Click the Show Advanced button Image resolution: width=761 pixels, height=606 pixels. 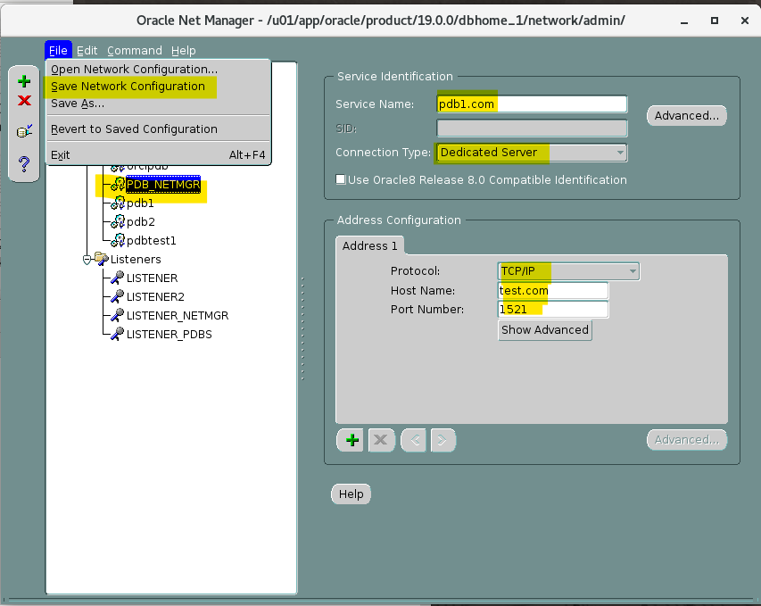pyautogui.click(x=544, y=330)
